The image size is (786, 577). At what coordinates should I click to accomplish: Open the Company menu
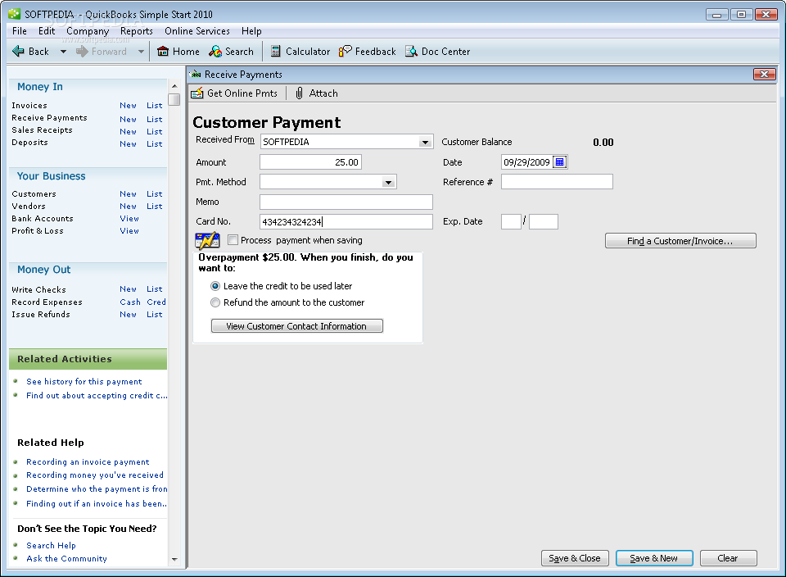click(x=88, y=31)
